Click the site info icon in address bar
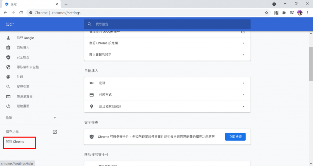Viewport: 313px width, 166px height. click(x=31, y=13)
